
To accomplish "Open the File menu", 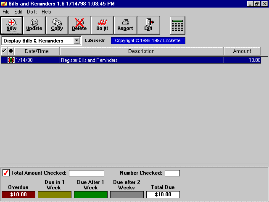I will 6,12.
